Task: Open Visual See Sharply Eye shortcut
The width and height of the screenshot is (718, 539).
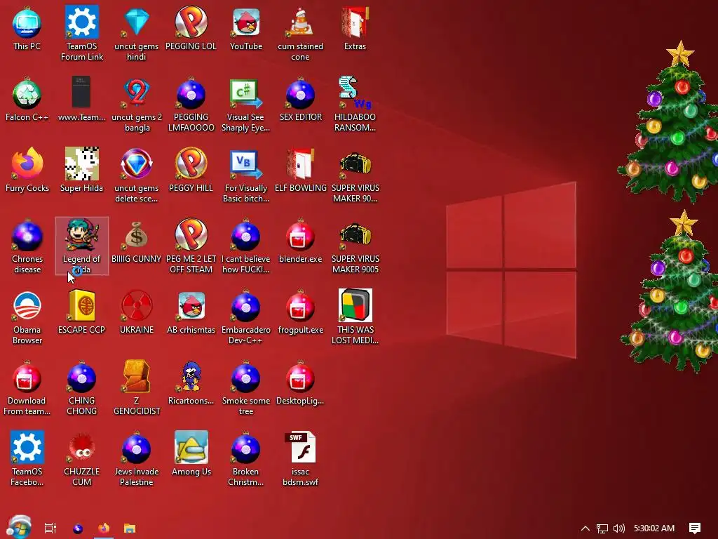Action: (x=246, y=104)
